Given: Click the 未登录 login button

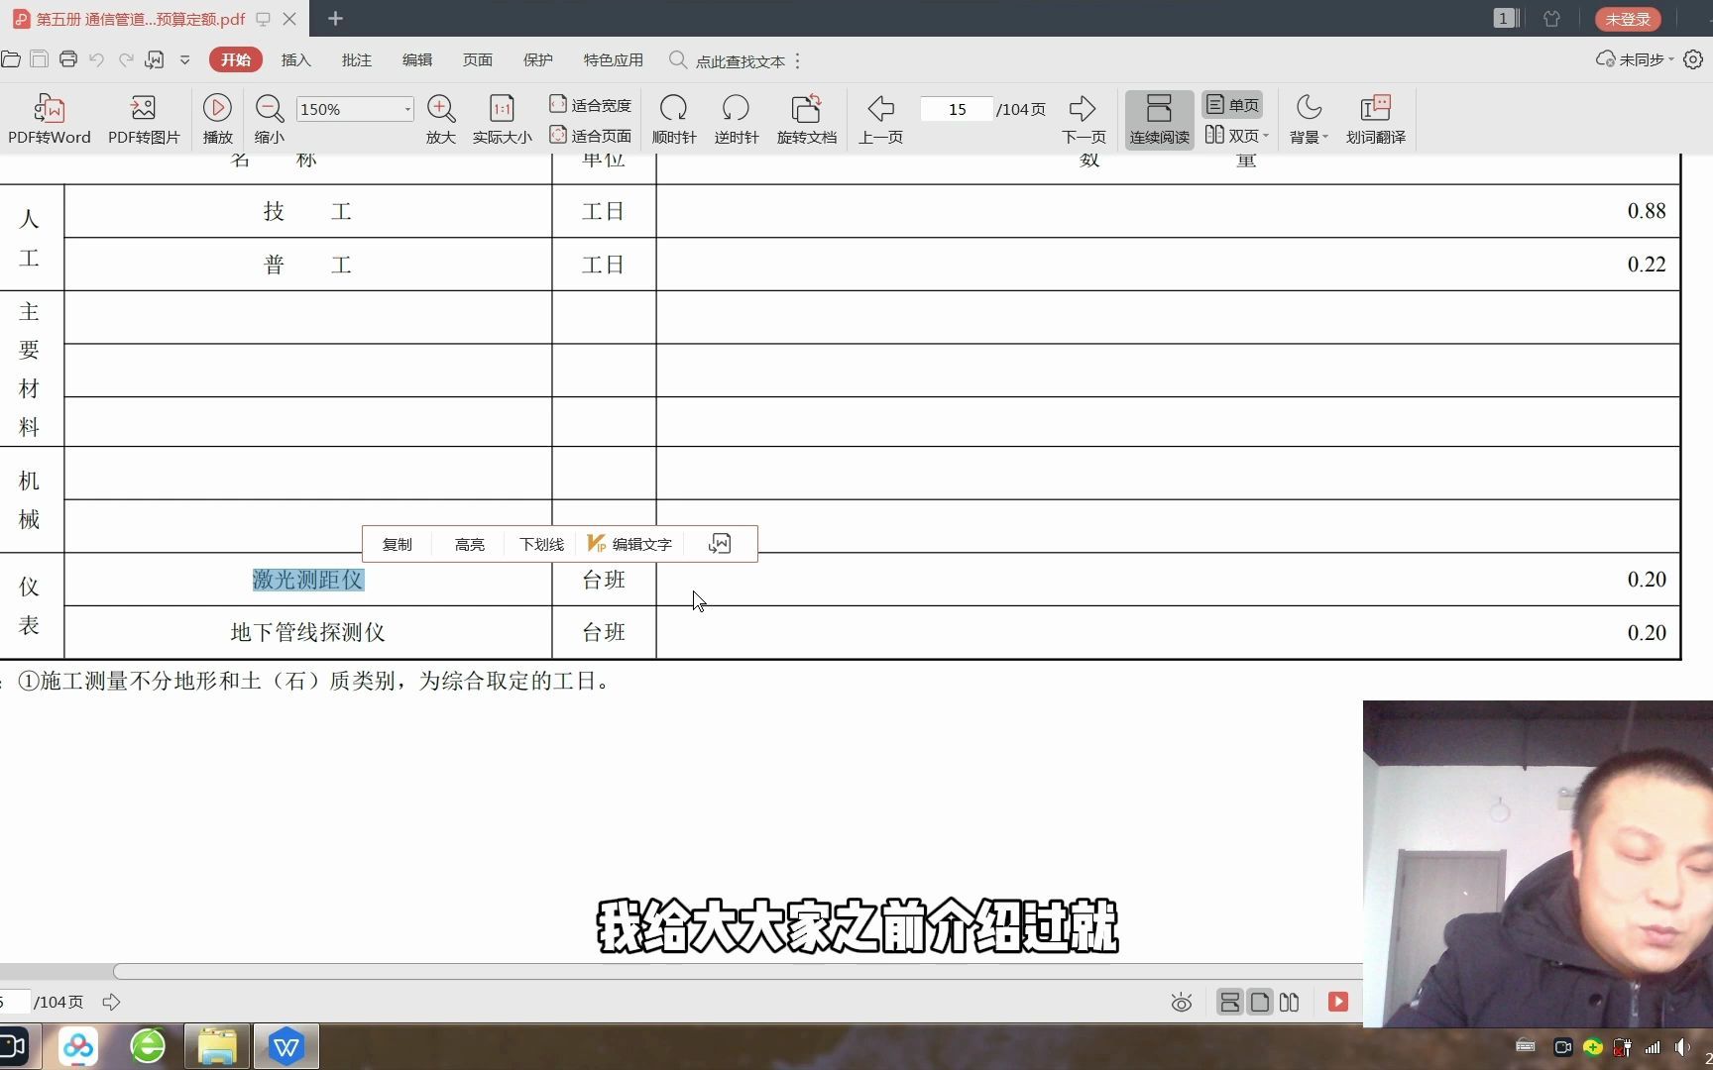Looking at the screenshot, I should click(x=1628, y=19).
